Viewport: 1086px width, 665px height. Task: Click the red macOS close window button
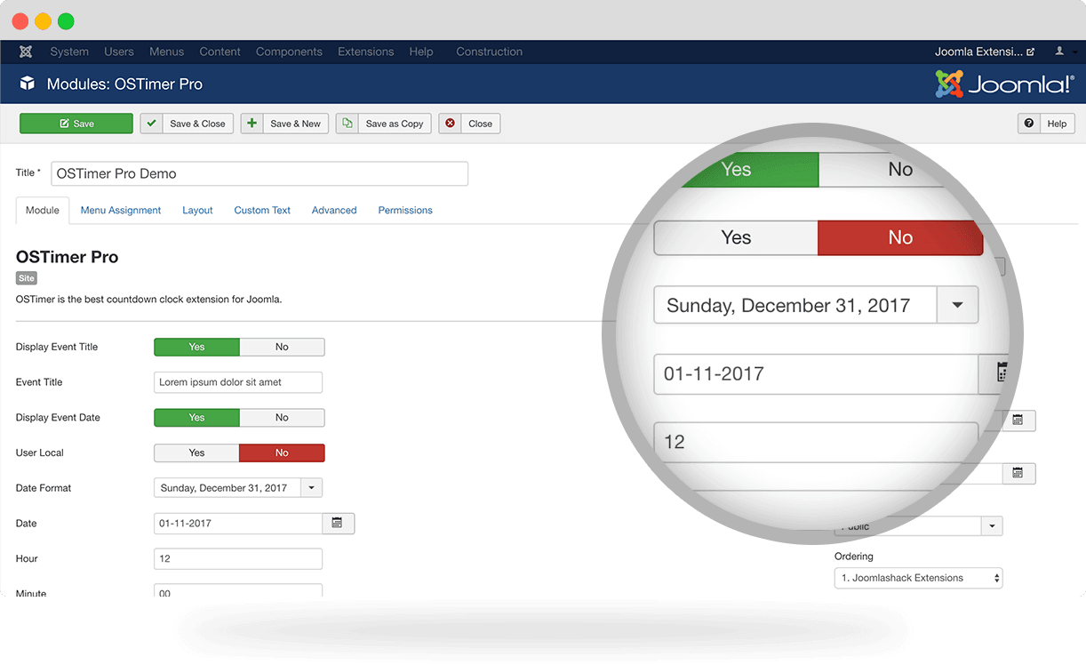pos(20,21)
